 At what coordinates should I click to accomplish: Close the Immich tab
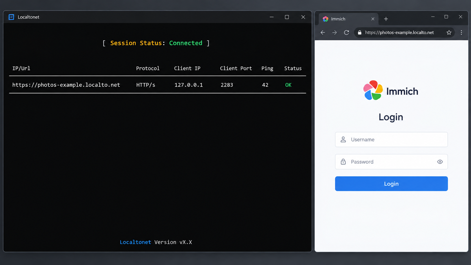point(373,19)
